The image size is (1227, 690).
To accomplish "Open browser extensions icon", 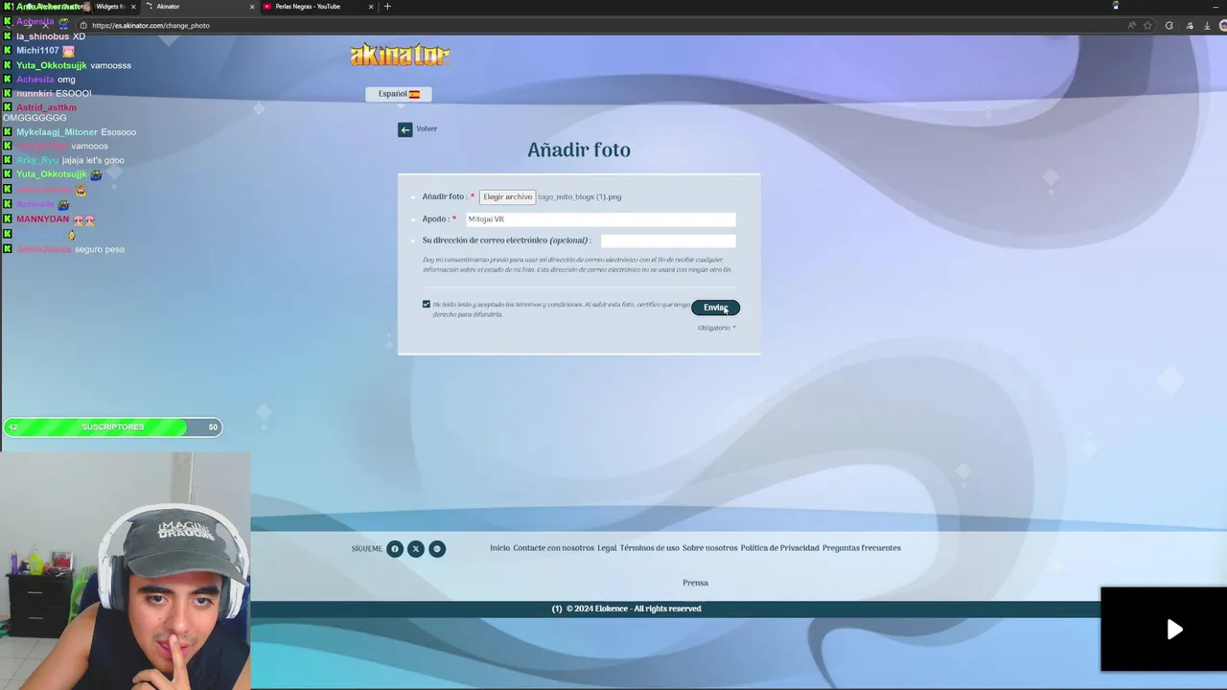I will pyautogui.click(x=1169, y=26).
